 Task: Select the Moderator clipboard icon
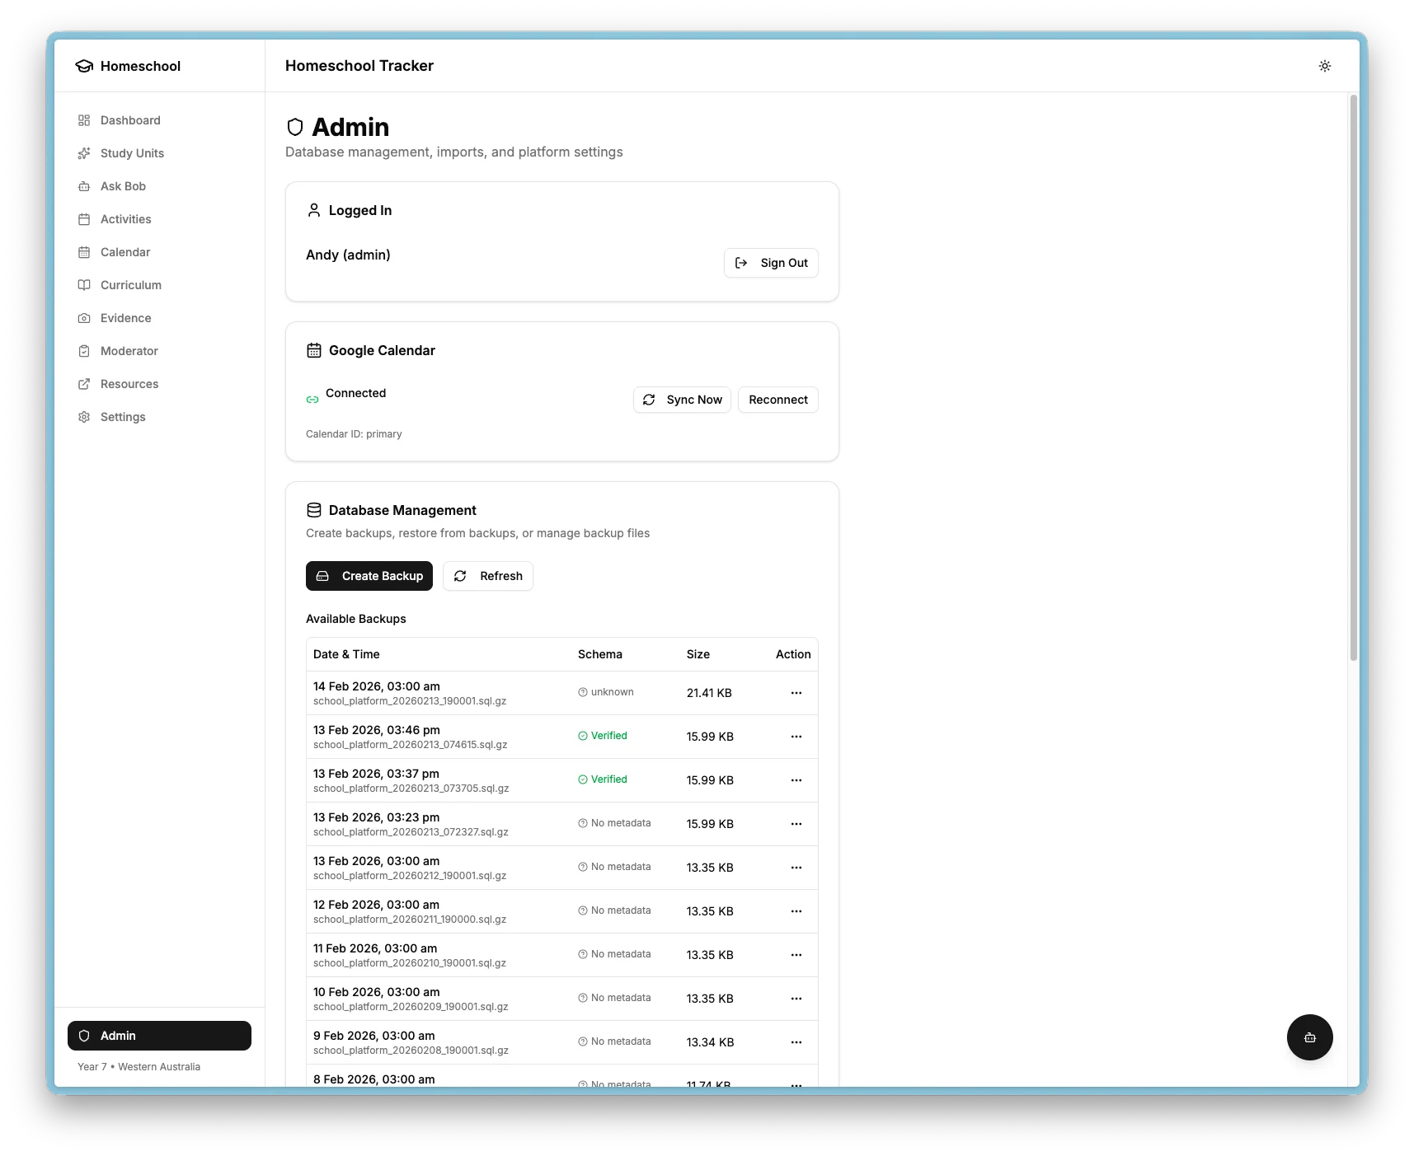point(84,351)
